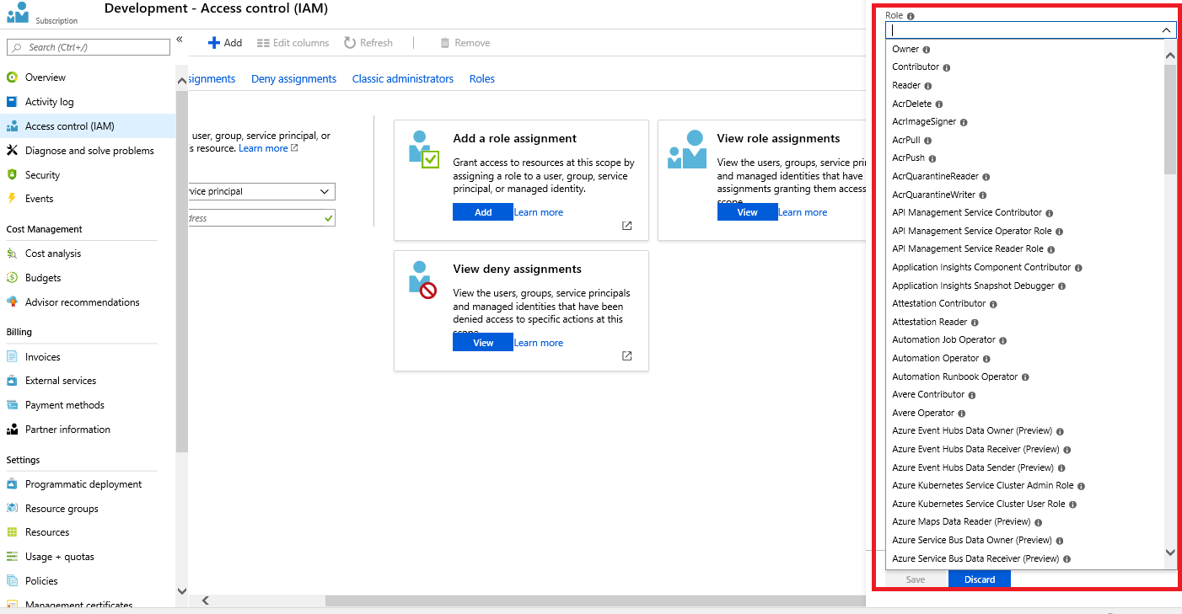
Task: Click the Policies icon
Action: click(12, 581)
